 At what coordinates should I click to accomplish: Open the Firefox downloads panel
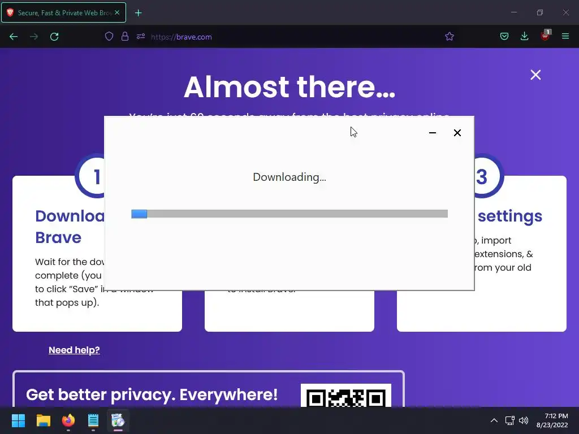(x=524, y=37)
